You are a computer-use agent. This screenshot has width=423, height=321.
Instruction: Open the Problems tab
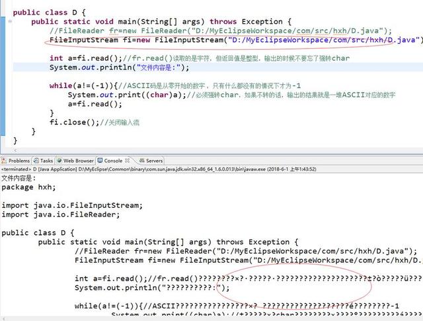16,160
